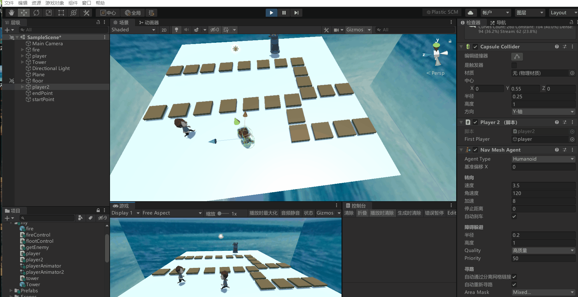Viewport: 578px width, 297px height.
Task: Select playerAnimator2 asset
Action: click(x=45, y=272)
